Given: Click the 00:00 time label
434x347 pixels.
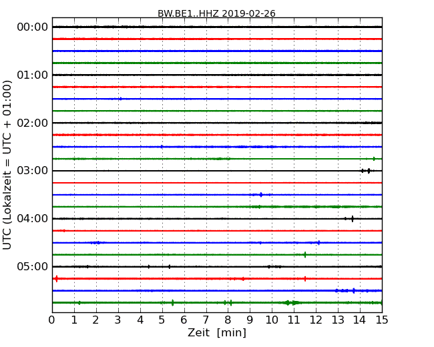Looking at the screenshot, I should click(x=33, y=27).
